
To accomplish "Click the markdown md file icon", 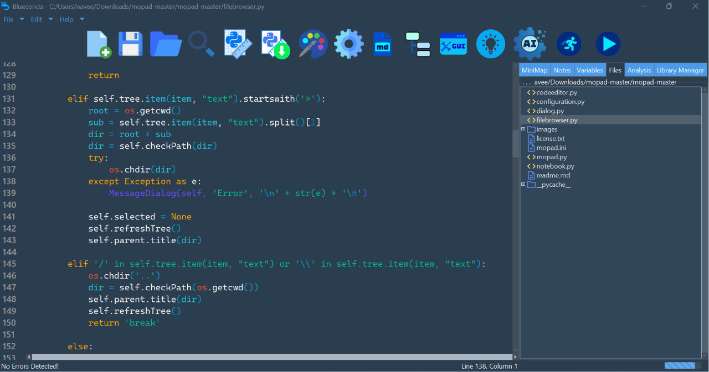I will point(383,44).
